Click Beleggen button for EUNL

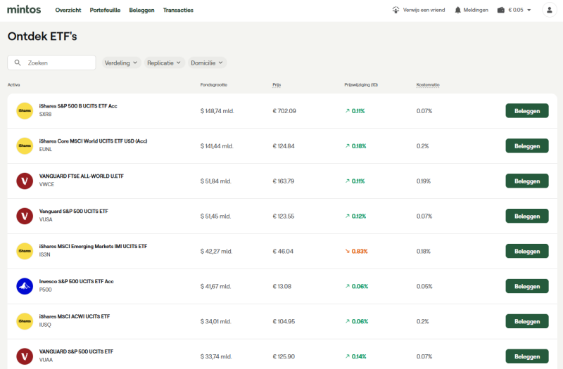click(527, 146)
